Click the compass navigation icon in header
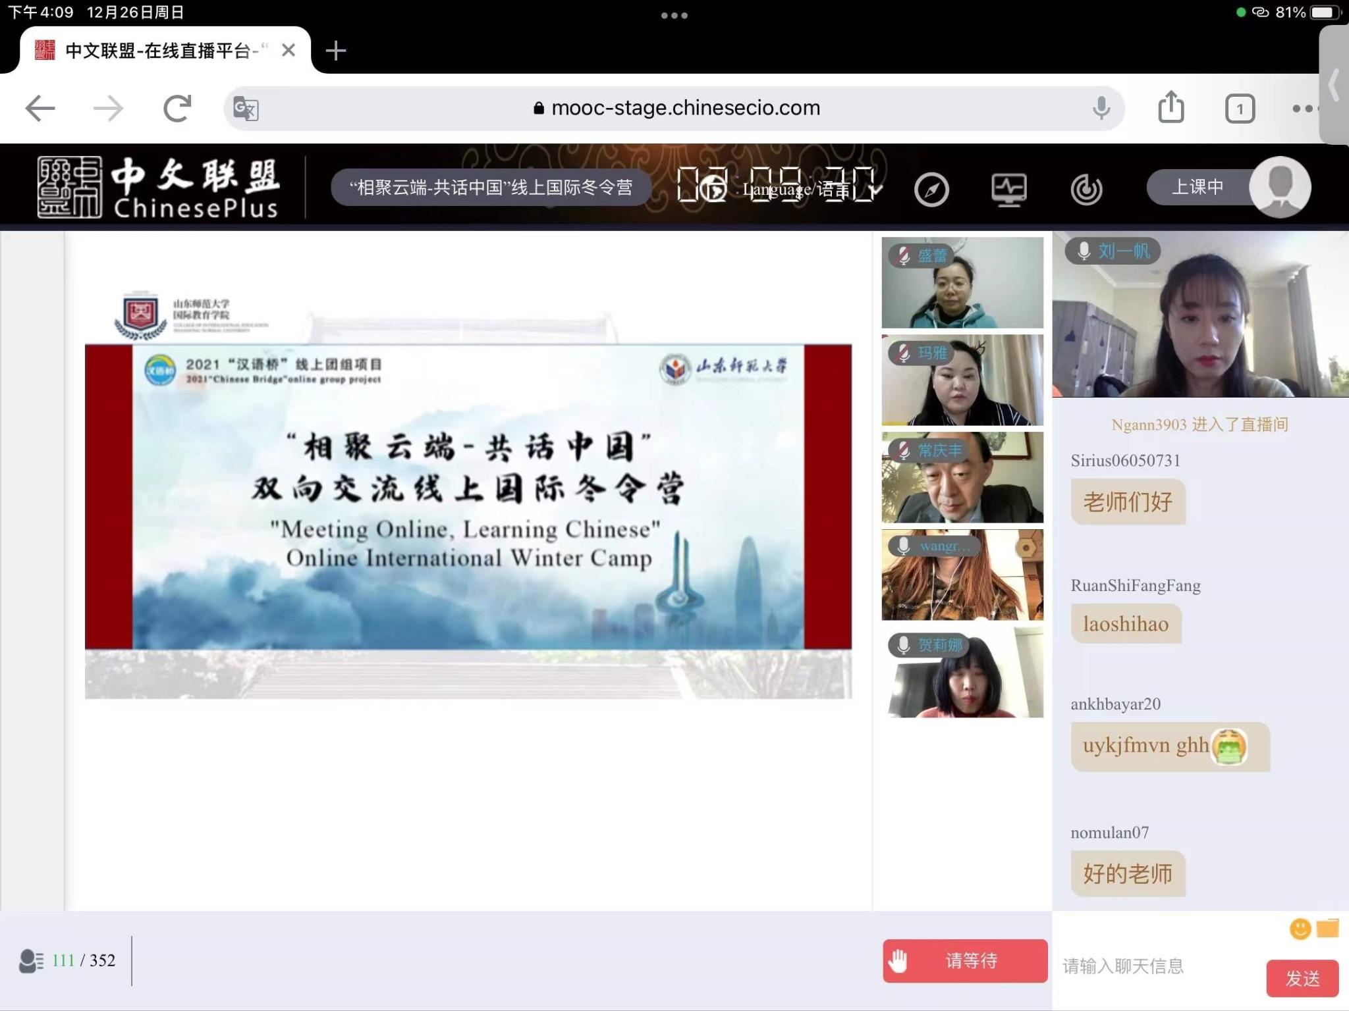Viewport: 1349px width, 1011px height. [x=931, y=190]
